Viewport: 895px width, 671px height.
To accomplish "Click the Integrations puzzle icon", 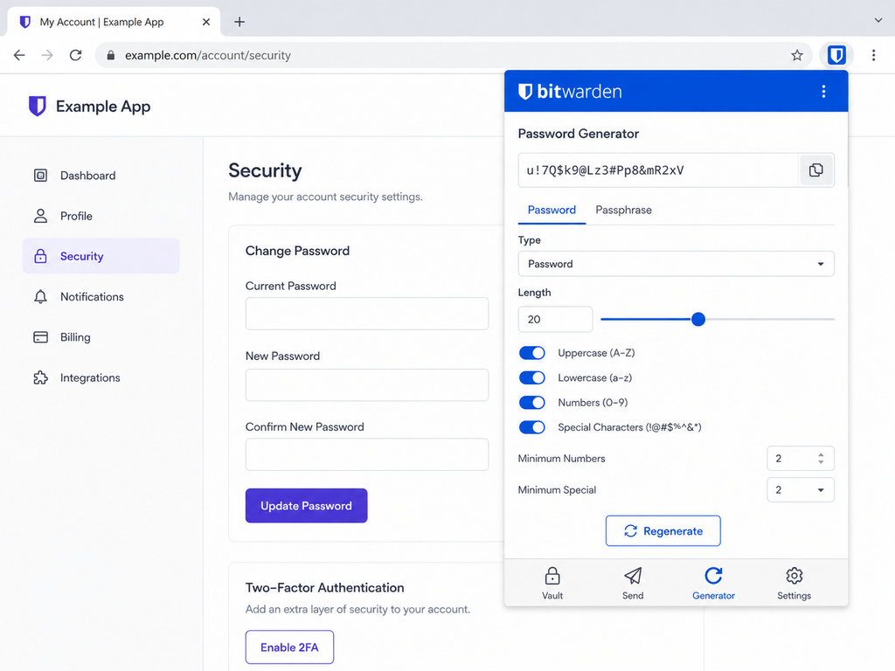I will pyautogui.click(x=40, y=377).
